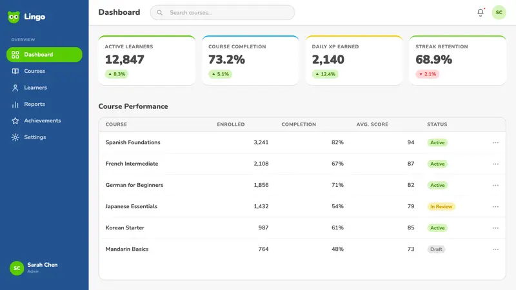Open the French Intermediate course
This screenshot has height=290, width=516.
click(132, 164)
